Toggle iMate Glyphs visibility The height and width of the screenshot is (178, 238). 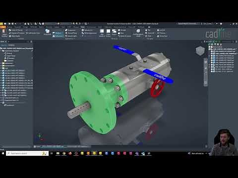tap(14, 36)
